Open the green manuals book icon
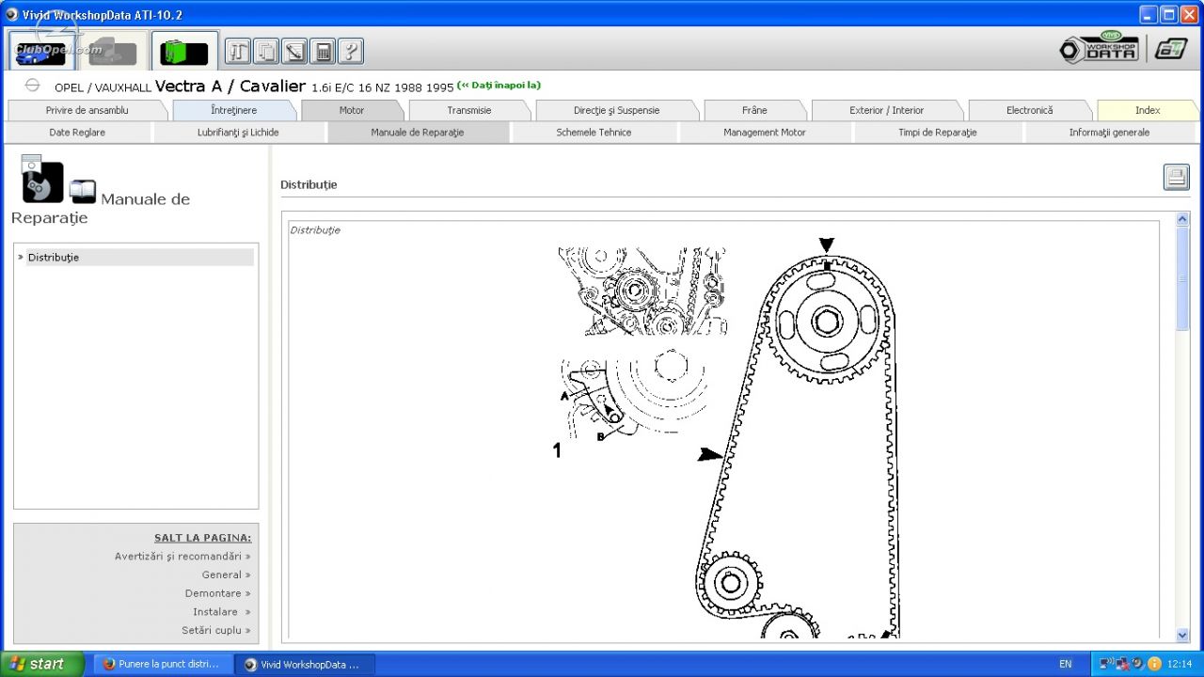 (x=183, y=51)
